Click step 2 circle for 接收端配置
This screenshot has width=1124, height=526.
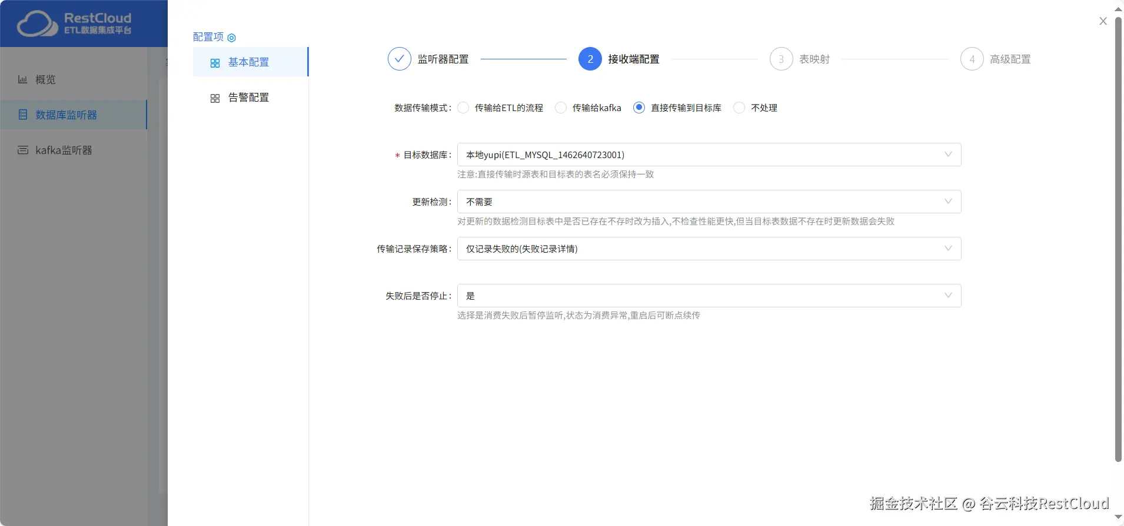click(x=590, y=59)
